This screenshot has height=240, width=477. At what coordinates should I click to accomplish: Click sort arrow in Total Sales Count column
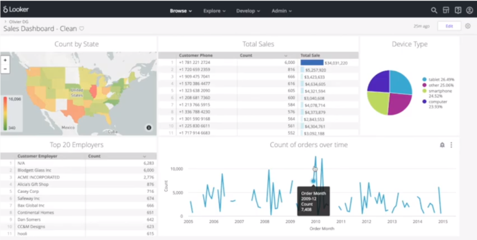click(x=286, y=56)
